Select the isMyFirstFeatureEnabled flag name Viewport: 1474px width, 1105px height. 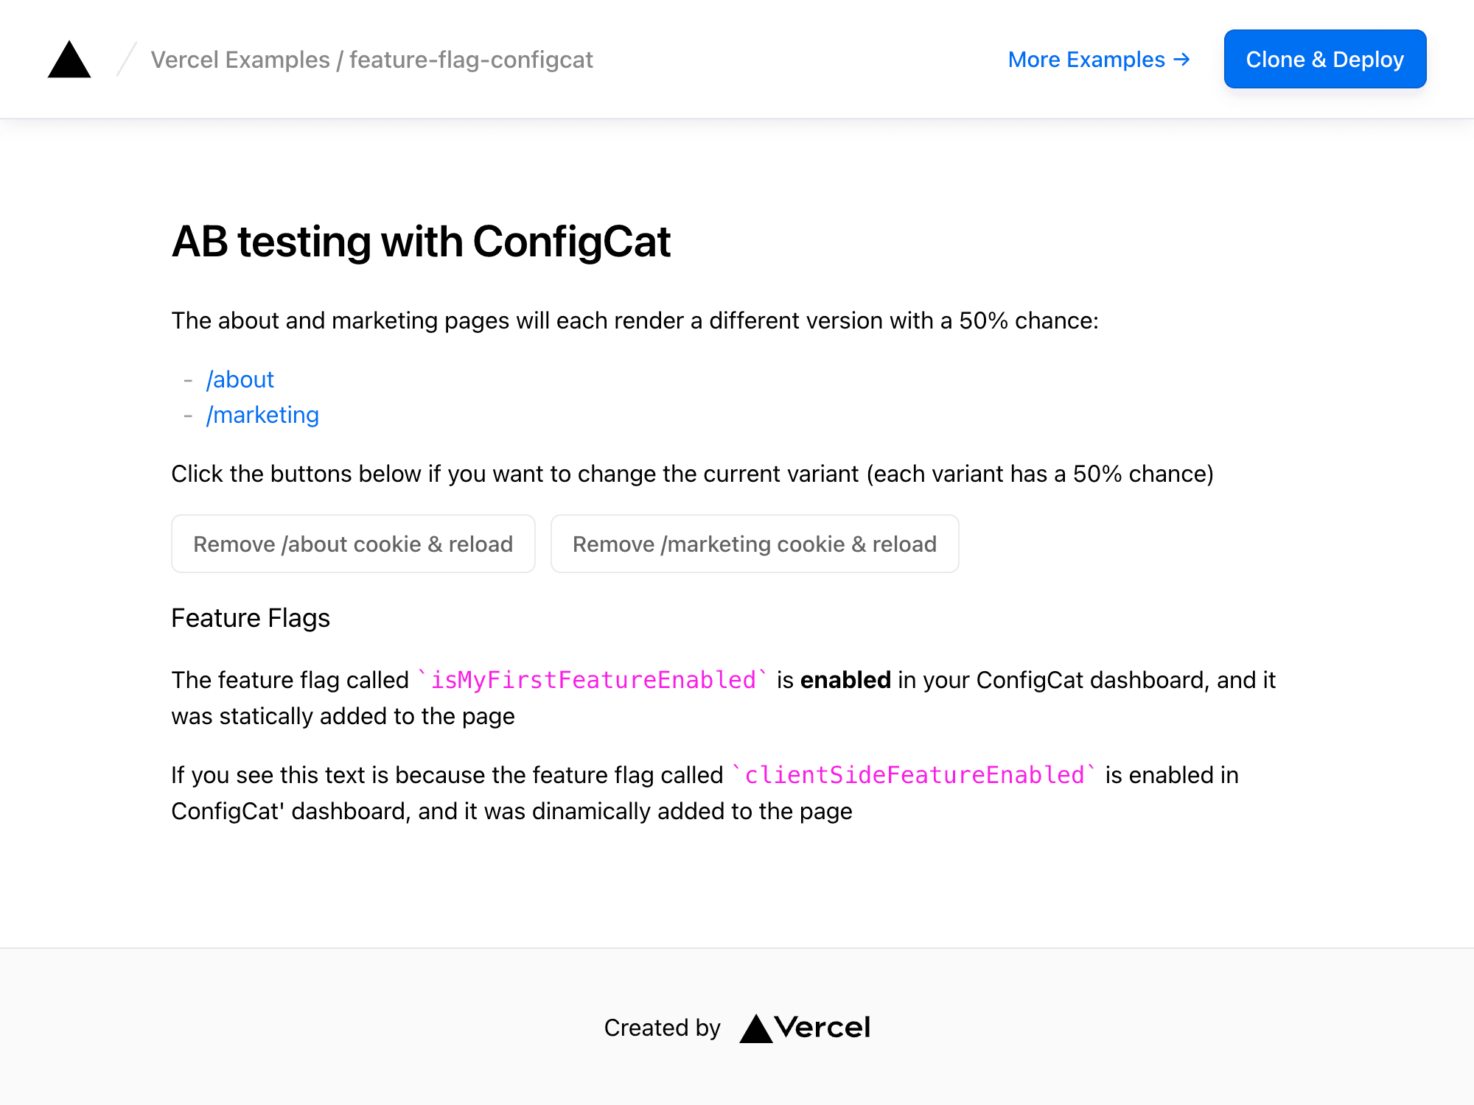click(x=591, y=680)
